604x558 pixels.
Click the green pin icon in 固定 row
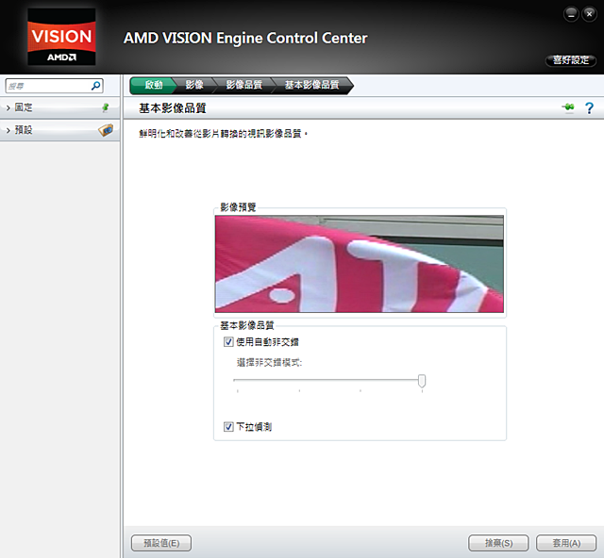[106, 107]
